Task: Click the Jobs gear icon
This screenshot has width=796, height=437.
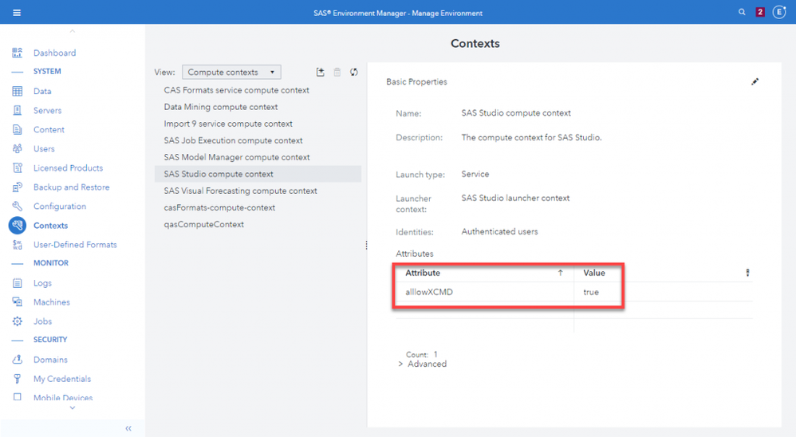Action: [18, 321]
